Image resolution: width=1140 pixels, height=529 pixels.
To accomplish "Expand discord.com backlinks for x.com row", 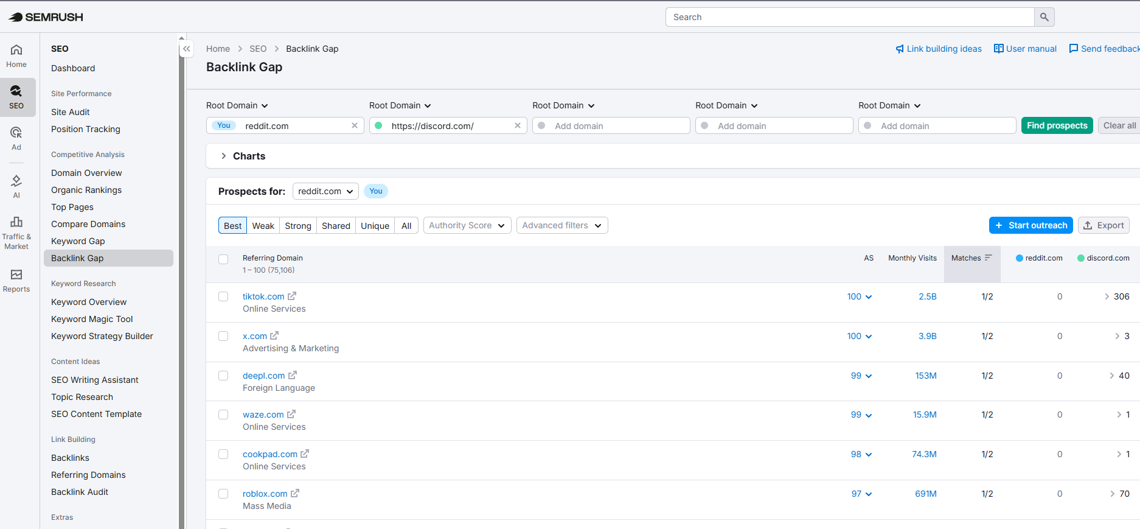I will [1117, 336].
